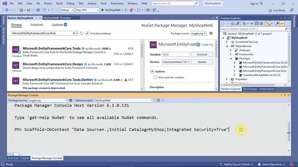This screenshot has height=167, width=298.
Task: Click the Uninstall button
Action: point(202,55)
